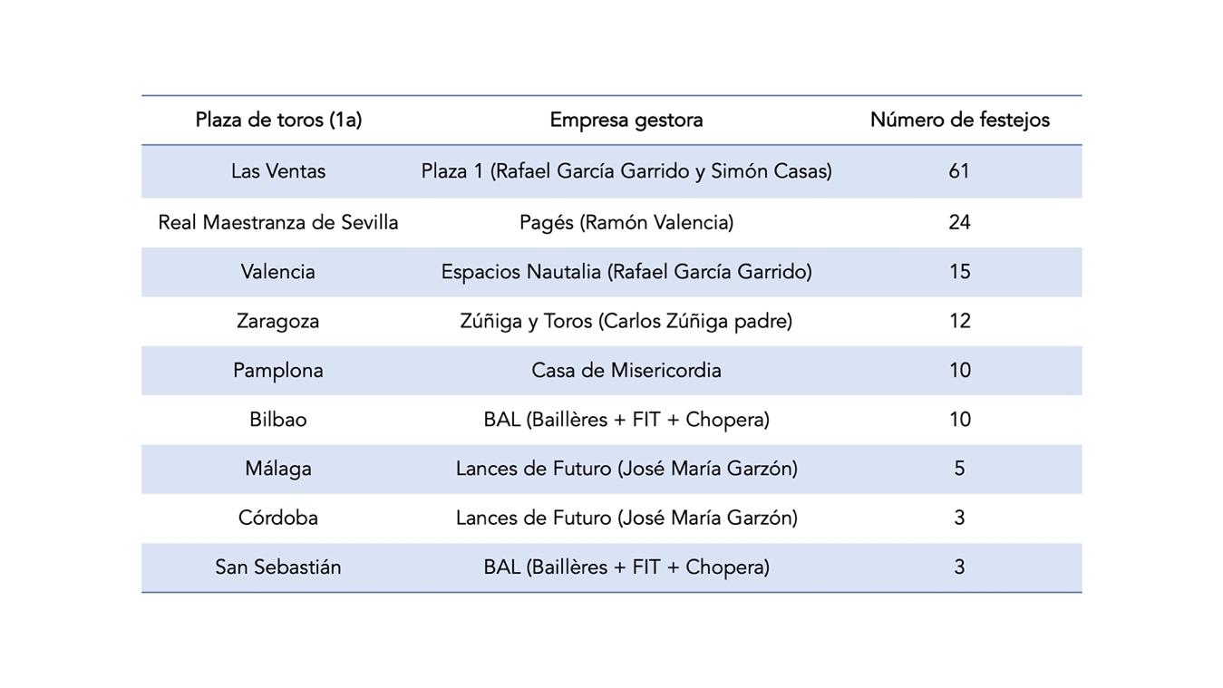Click the 'Zaragoza' plaza cell
Viewport: 1223px width, 688px height.
click(x=278, y=321)
